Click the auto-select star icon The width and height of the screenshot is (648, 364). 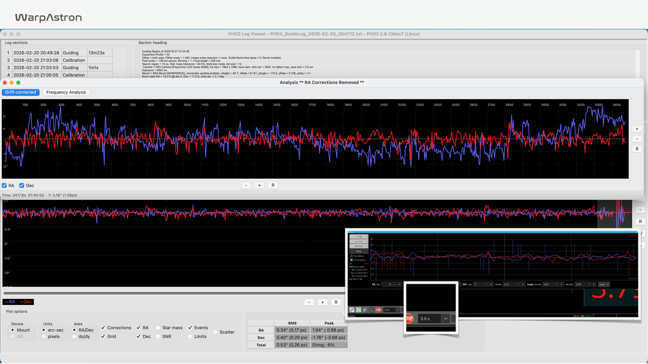click(x=365, y=310)
